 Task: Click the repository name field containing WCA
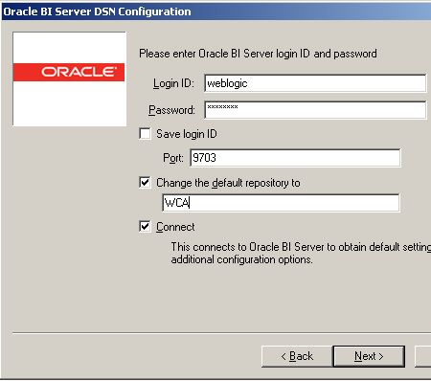point(281,203)
